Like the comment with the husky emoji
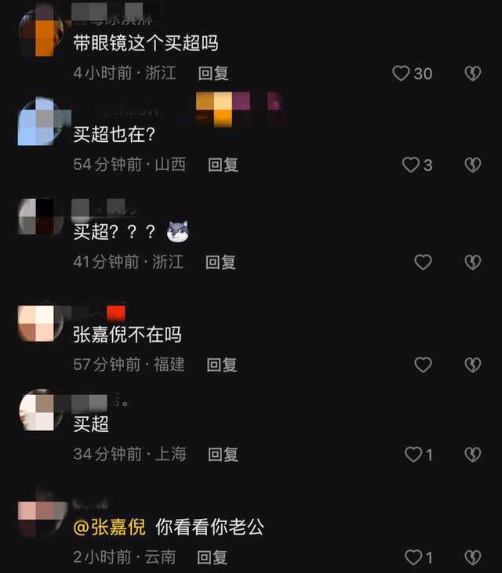The height and width of the screenshot is (573, 502). coord(423,262)
